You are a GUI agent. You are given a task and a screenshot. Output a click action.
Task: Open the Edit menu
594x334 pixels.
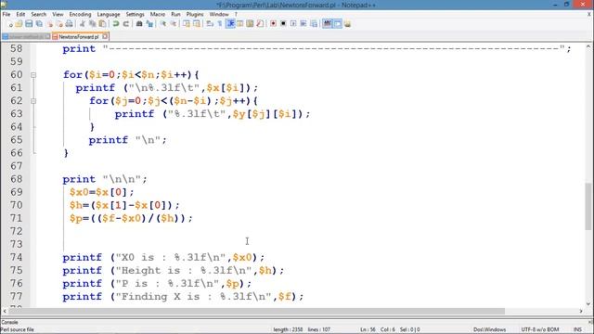tap(20, 14)
